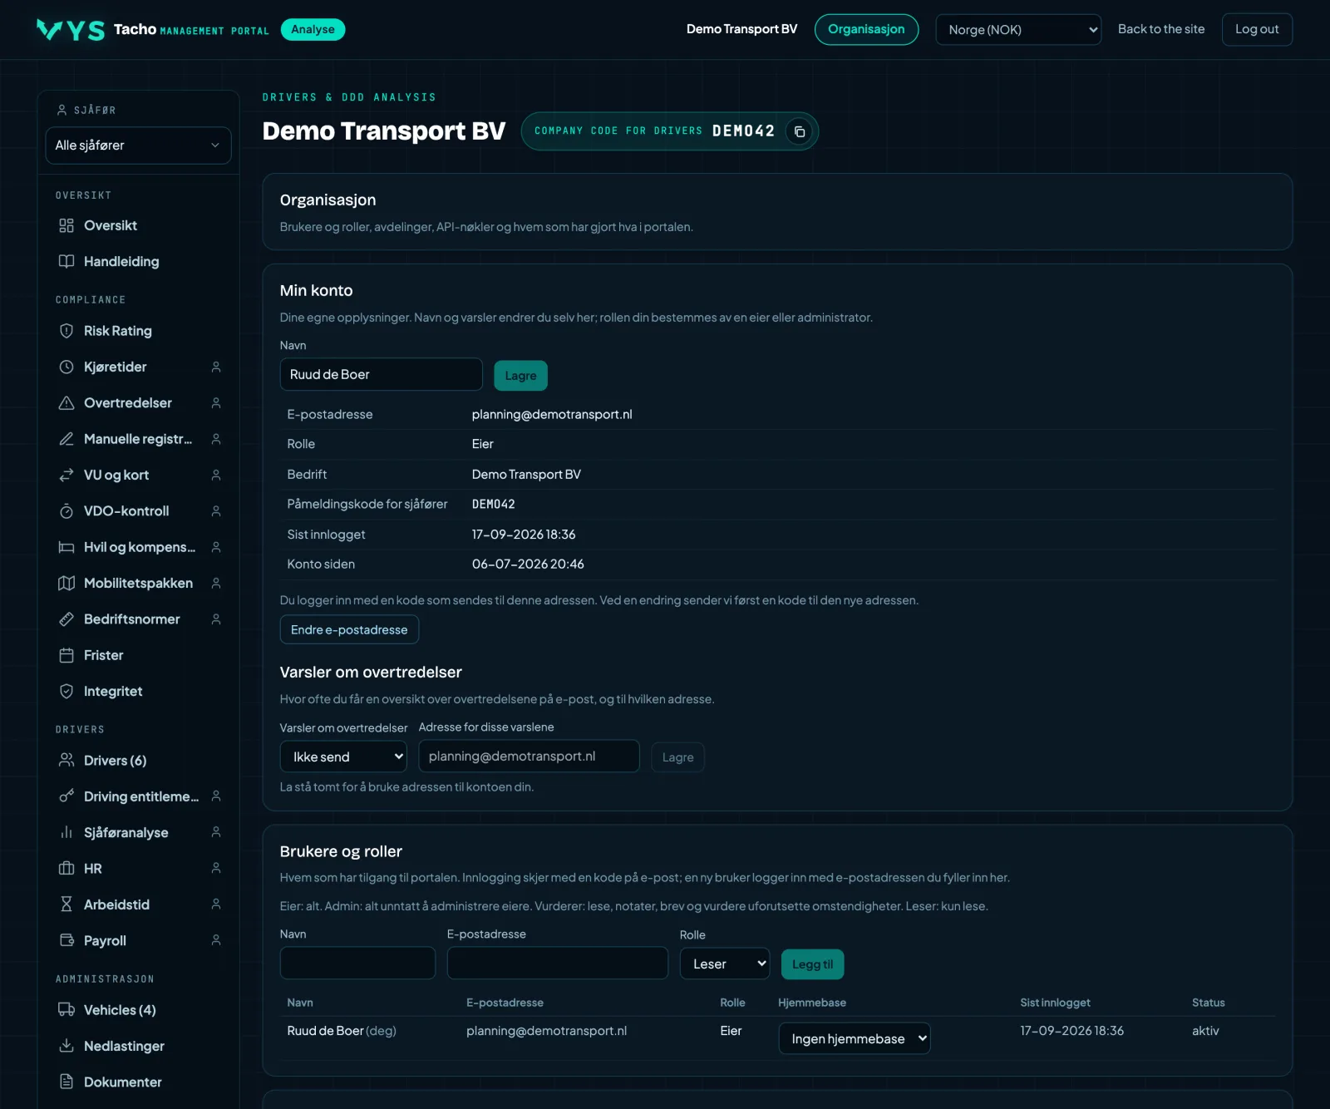Click the Bedriftsnormer ruler icon

tap(66, 619)
